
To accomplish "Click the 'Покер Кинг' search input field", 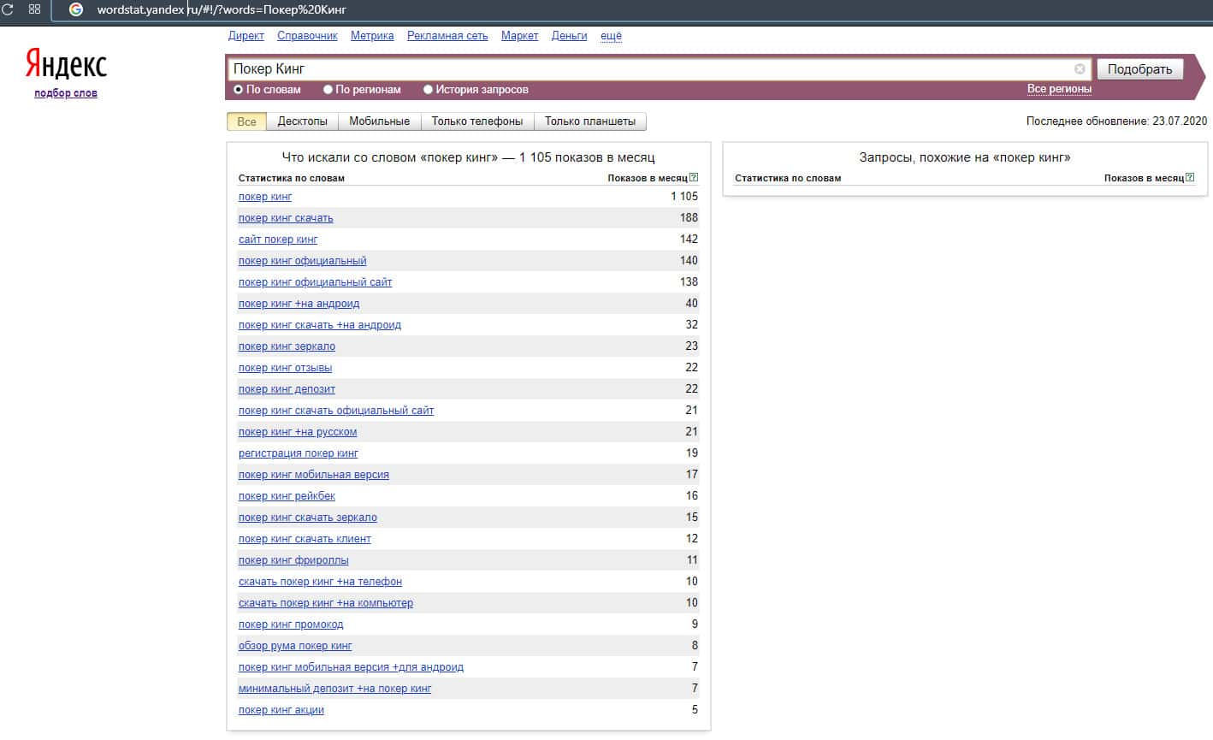I will point(650,69).
